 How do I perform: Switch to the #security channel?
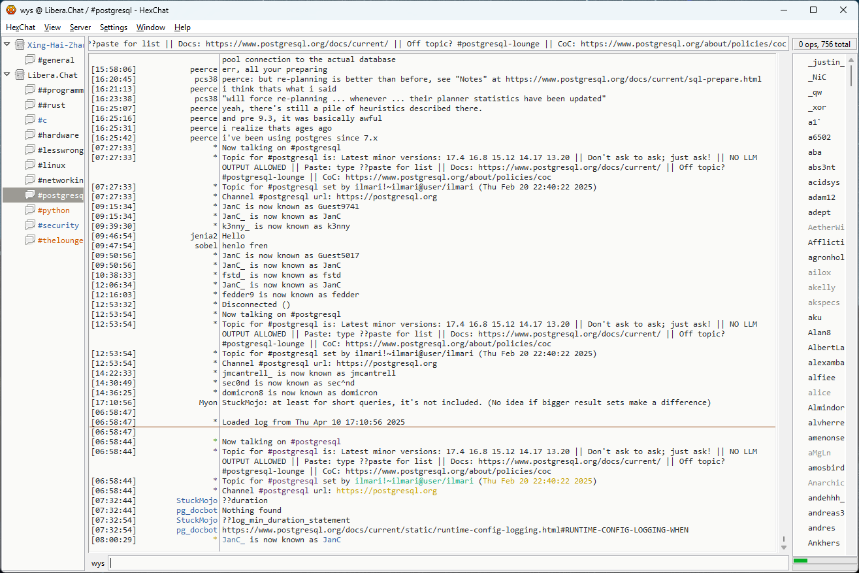[x=57, y=225]
